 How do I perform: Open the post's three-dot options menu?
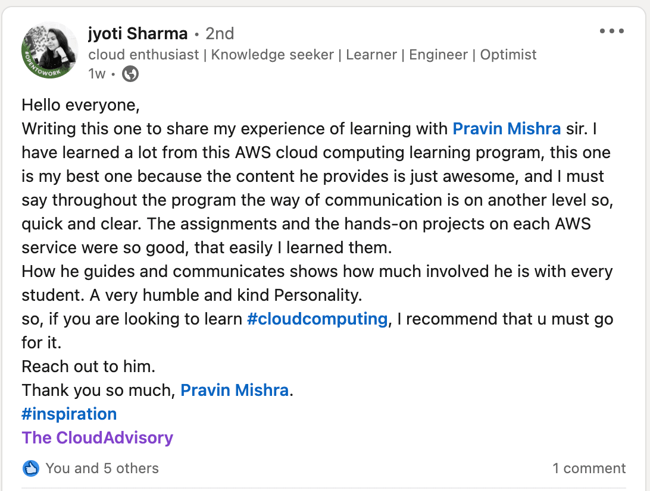(611, 32)
